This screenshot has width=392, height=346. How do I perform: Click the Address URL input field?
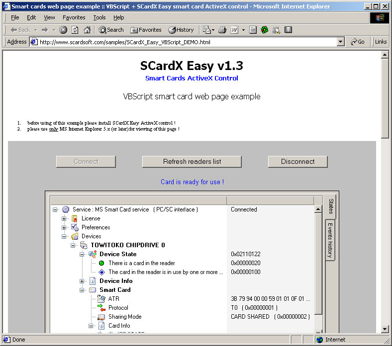point(187,42)
